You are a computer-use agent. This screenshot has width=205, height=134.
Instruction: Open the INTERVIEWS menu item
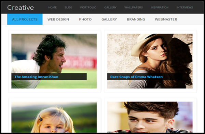pos(184,8)
